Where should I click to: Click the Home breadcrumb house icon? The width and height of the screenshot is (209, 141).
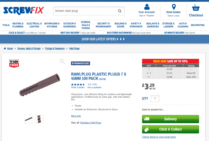coord(5,48)
